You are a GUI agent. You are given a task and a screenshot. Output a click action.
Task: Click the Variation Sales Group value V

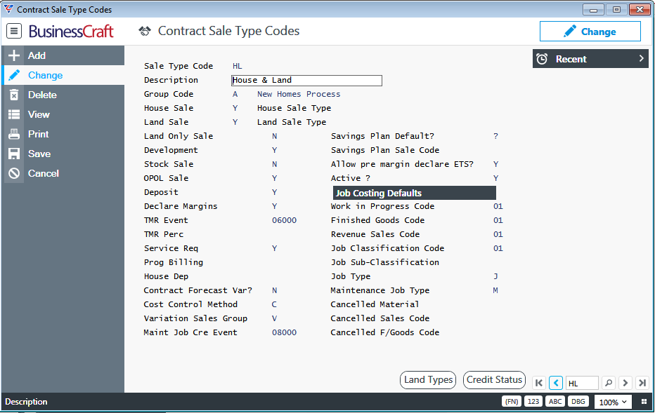[x=274, y=318]
